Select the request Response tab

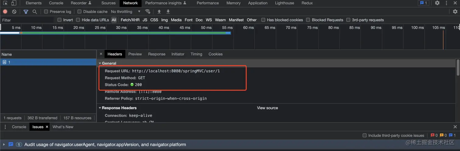[157, 54]
